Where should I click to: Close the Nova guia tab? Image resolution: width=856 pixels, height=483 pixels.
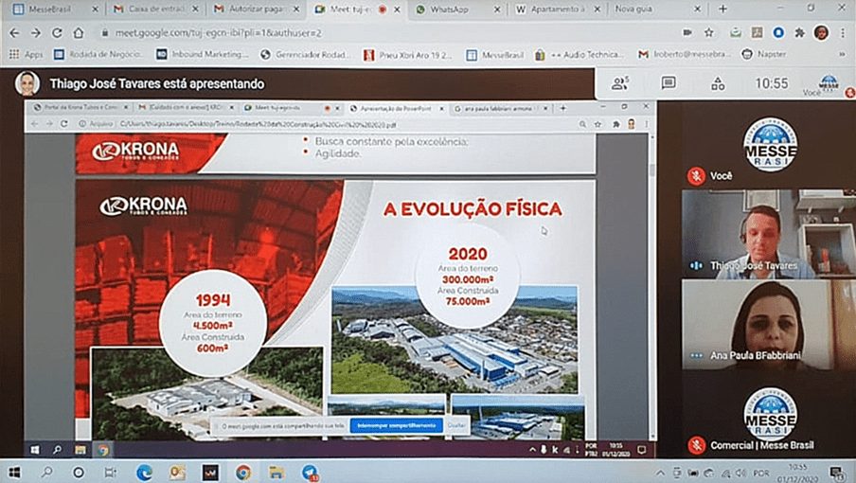tap(697, 9)
